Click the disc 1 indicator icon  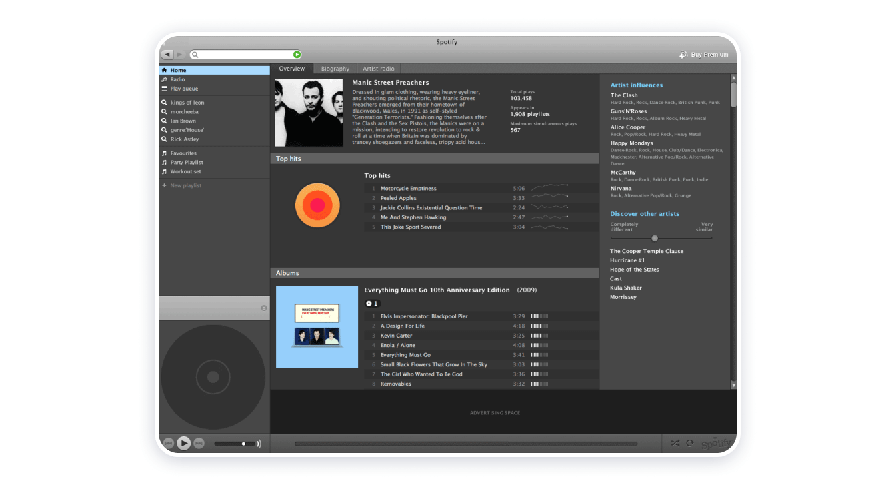[372, 304]
